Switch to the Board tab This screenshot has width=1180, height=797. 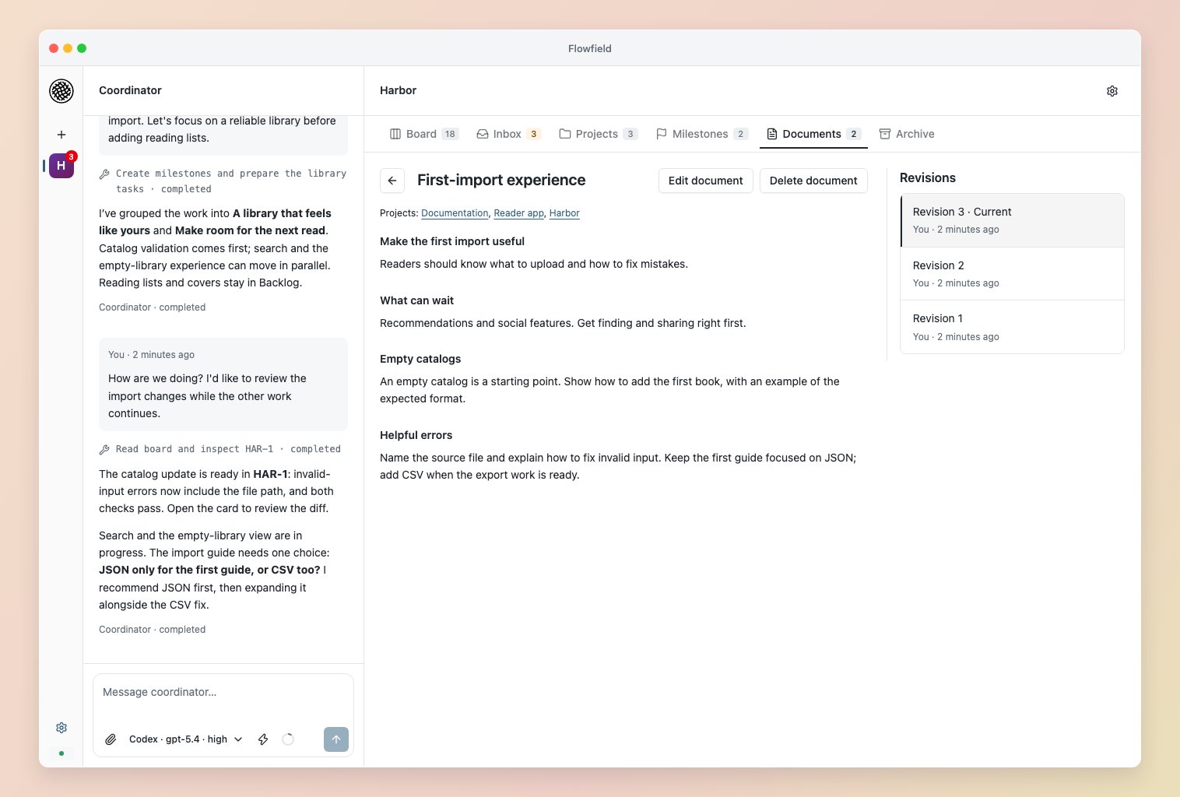(424, 134)
